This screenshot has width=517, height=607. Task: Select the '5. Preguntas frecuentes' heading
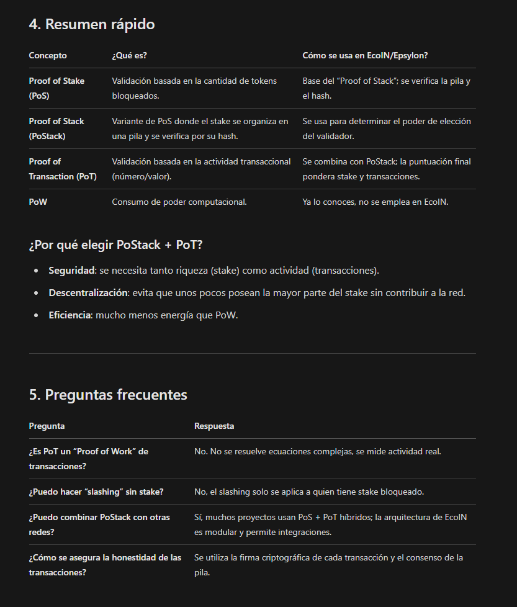coord(108,395)
